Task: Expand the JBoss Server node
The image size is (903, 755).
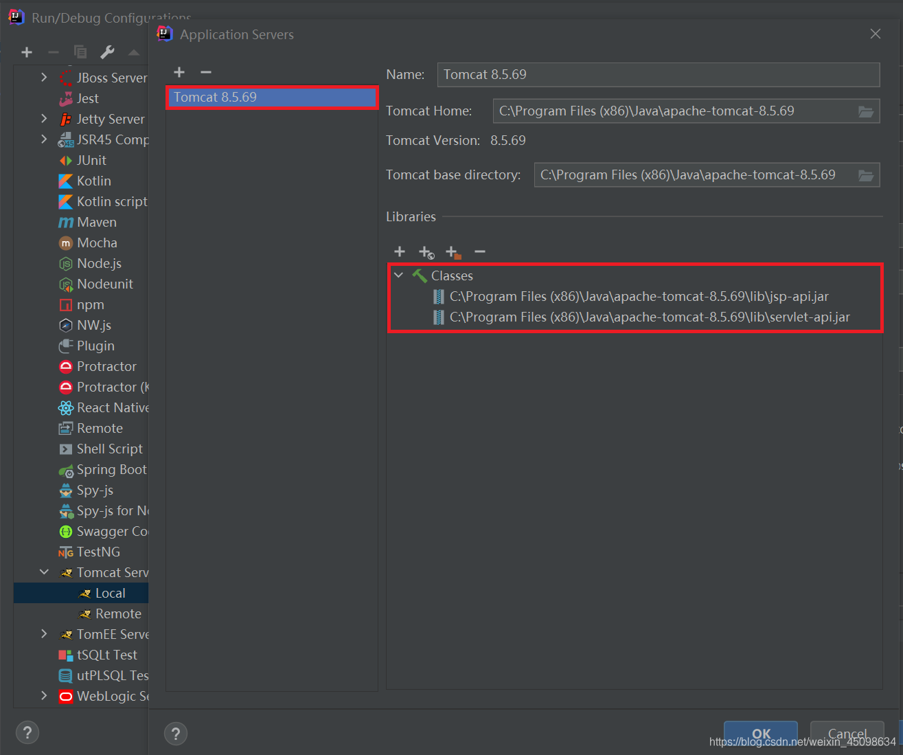Action: pyautogui.click(x=44, y=78)
